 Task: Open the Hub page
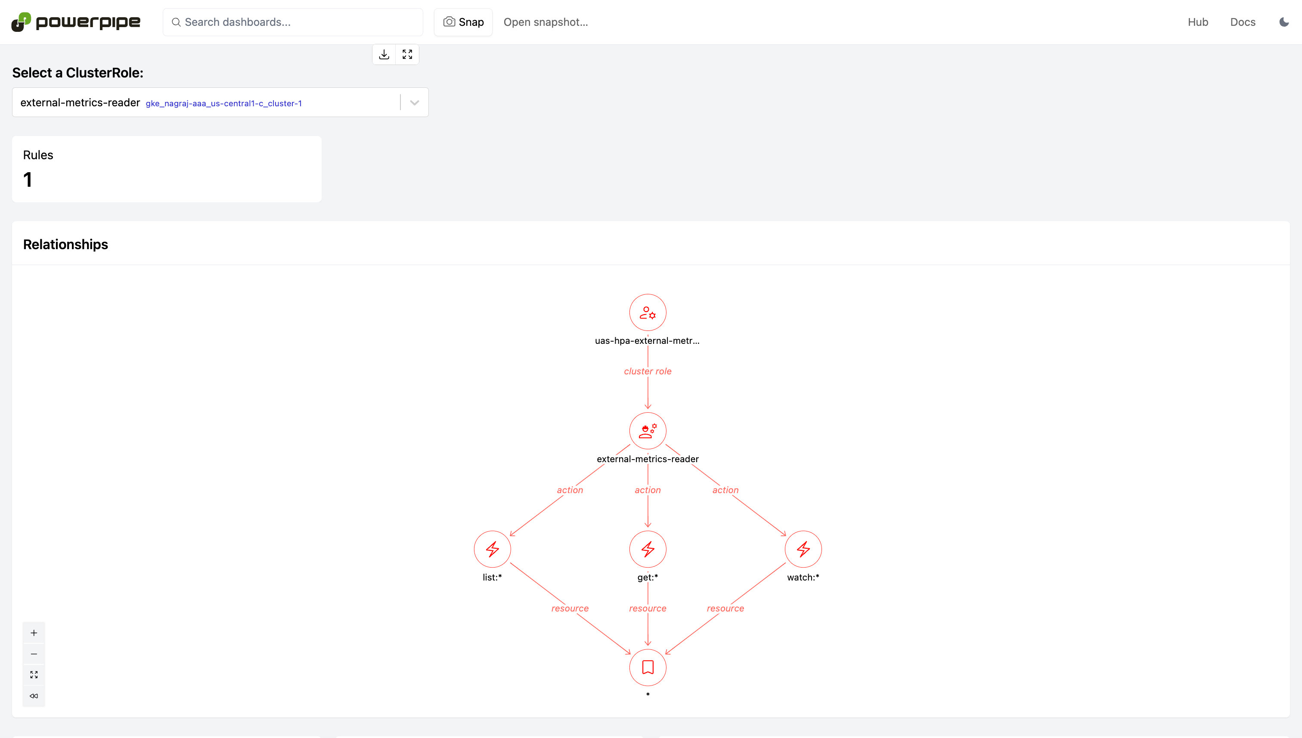click(1197, 22)
